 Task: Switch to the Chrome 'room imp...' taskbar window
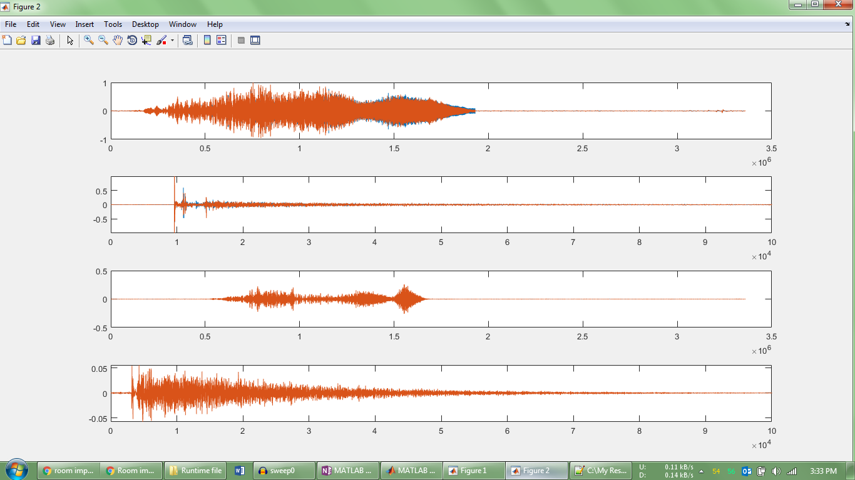click(68, 471)
